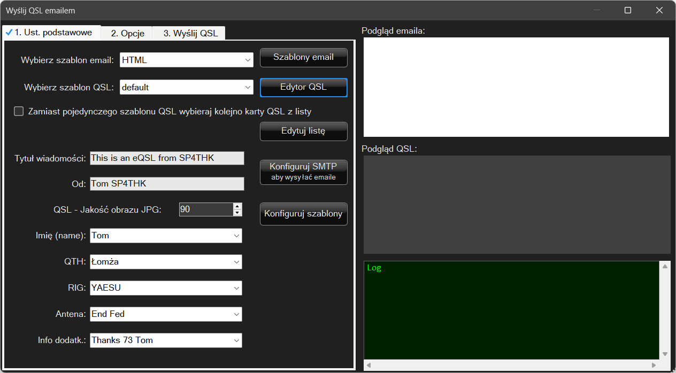Expand the Info dodatk. dropdown
676x373 pixels.
(236, 340)
